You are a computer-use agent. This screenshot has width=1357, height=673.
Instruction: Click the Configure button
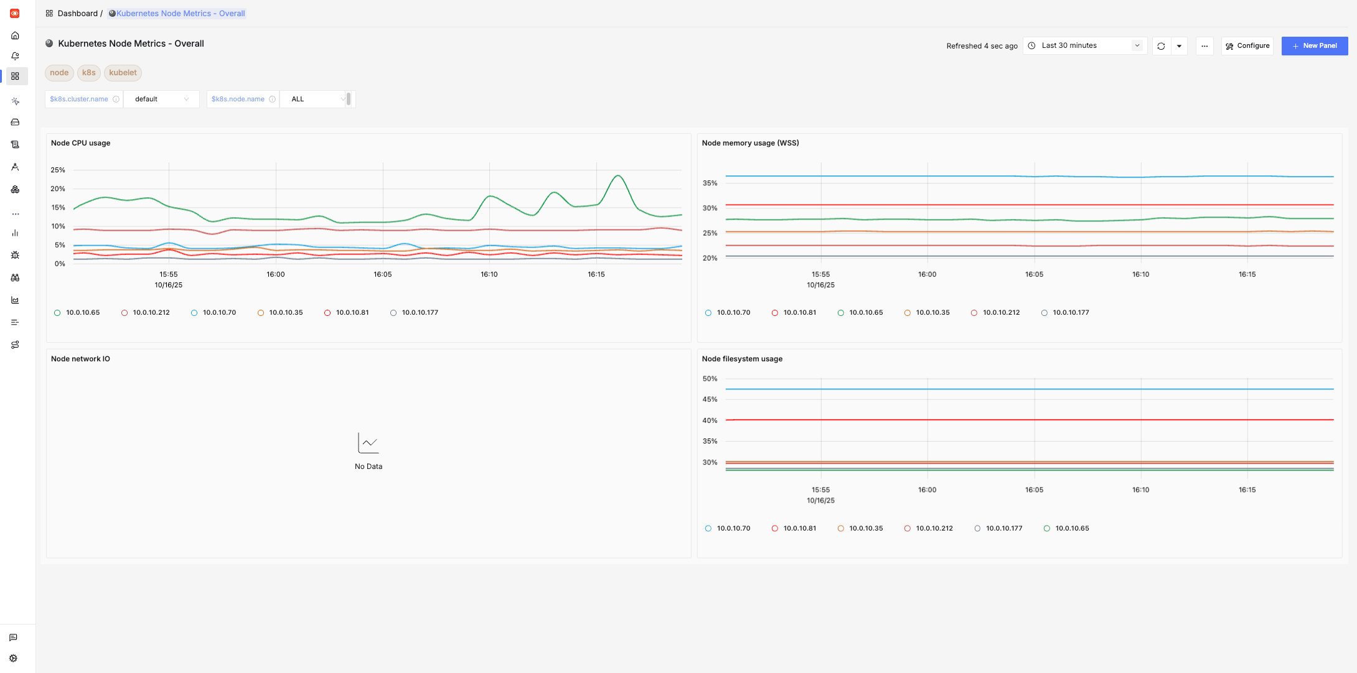point(1247,45)
